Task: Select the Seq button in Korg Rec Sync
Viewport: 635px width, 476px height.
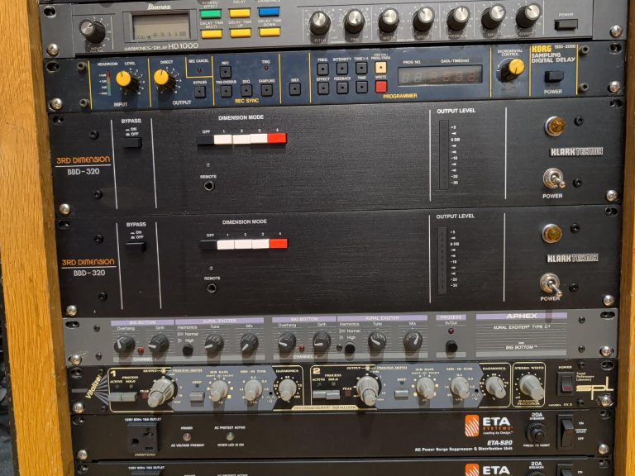Action: 246,90
